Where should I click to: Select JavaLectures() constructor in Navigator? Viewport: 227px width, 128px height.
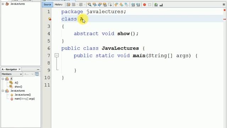coord(23,95)
